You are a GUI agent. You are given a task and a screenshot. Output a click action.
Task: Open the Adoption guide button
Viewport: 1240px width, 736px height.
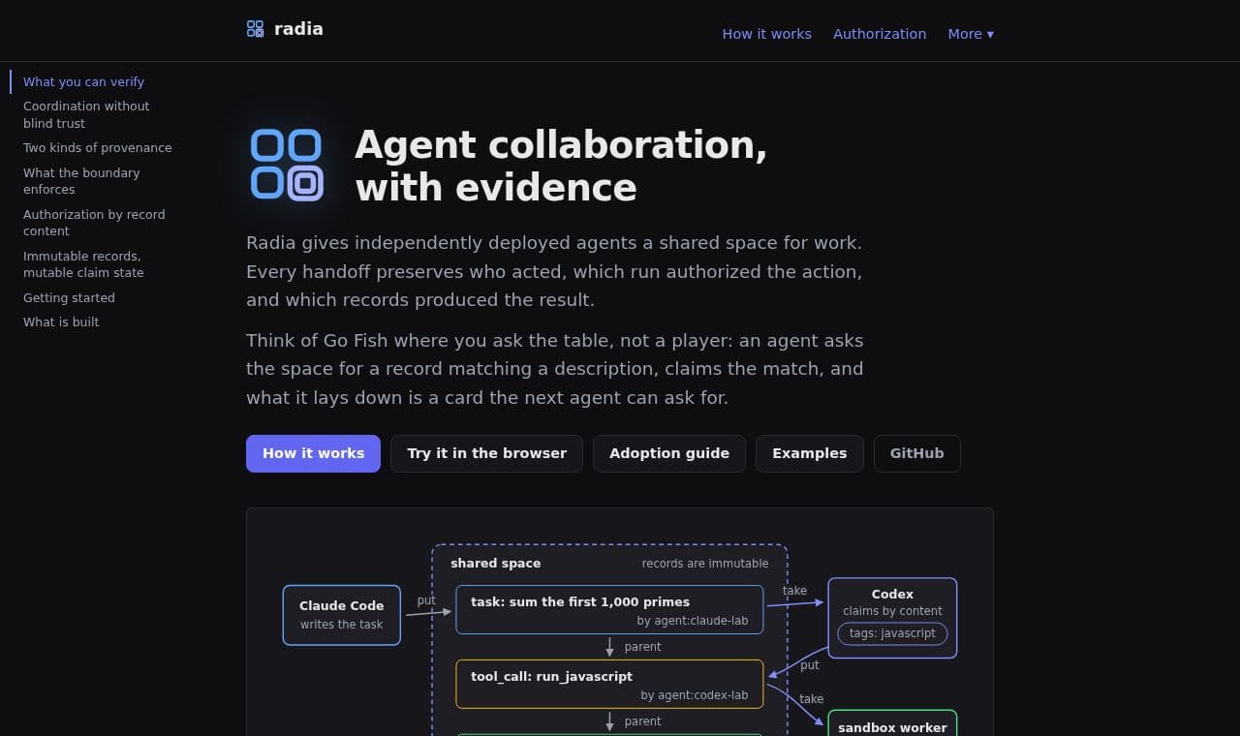click(669, 453)
